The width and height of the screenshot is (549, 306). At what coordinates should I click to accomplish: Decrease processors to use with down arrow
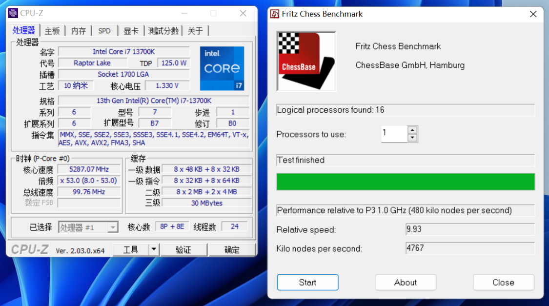tap(412, 138)
